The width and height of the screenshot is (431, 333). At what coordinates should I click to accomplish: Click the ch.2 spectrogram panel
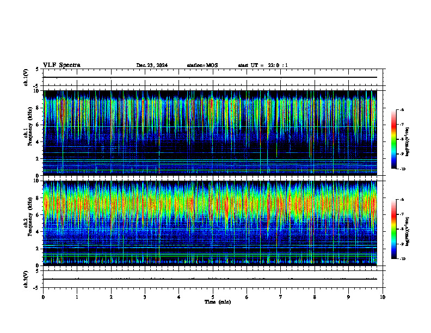click(x=210, y=223)
